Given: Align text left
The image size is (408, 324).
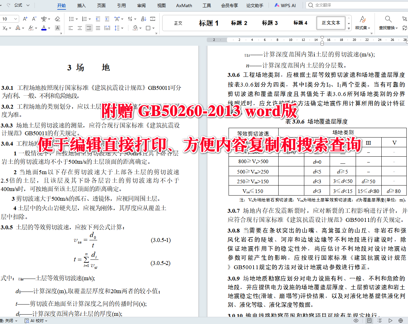Looking at the screenshot, I should tap(71, 28).
